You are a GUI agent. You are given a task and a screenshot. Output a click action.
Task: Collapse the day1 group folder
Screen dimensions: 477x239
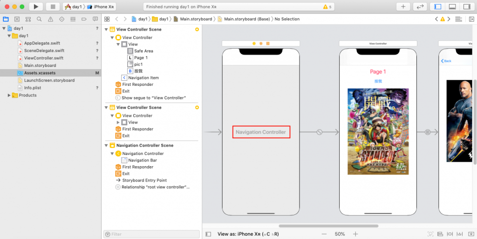point(9,36)
